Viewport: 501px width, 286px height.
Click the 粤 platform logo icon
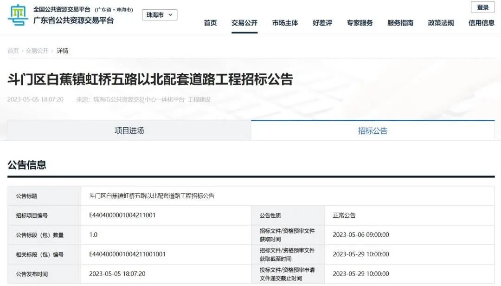tap(18, 15)
